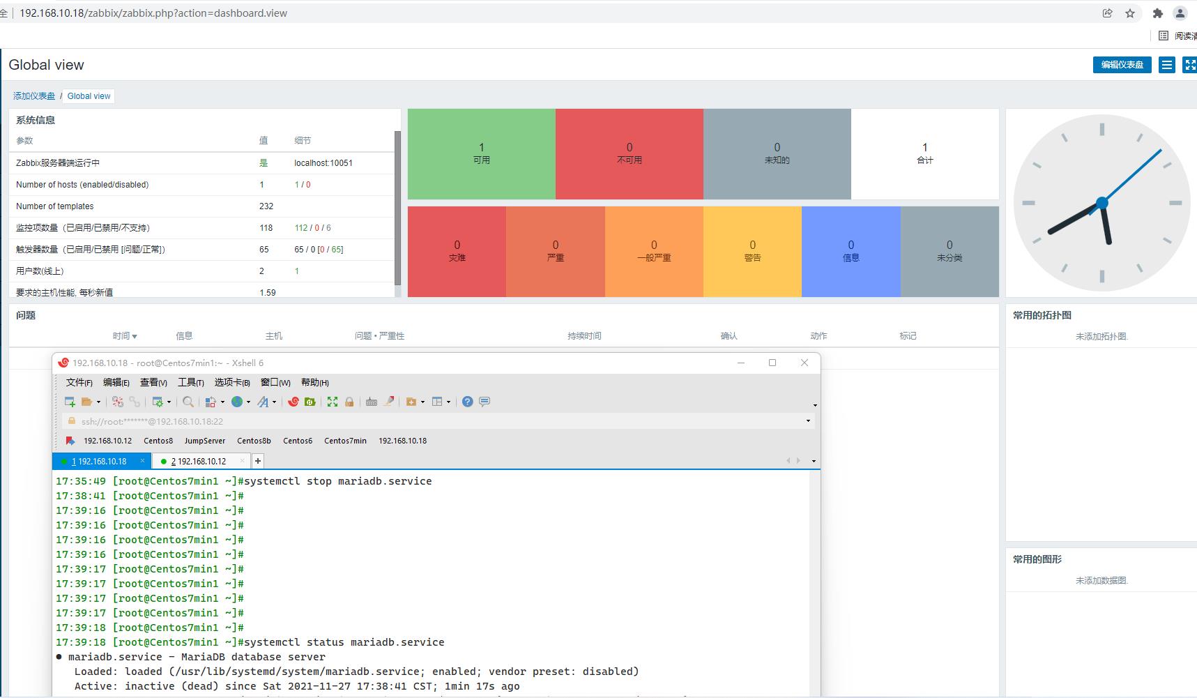Click the Disconnect chain-link icon in Xshell

[x=135, y=402]
